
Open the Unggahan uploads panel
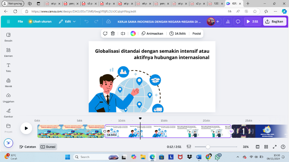click(9, 97)
